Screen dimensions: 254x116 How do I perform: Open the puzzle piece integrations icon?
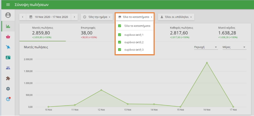(x=8, y=78)
